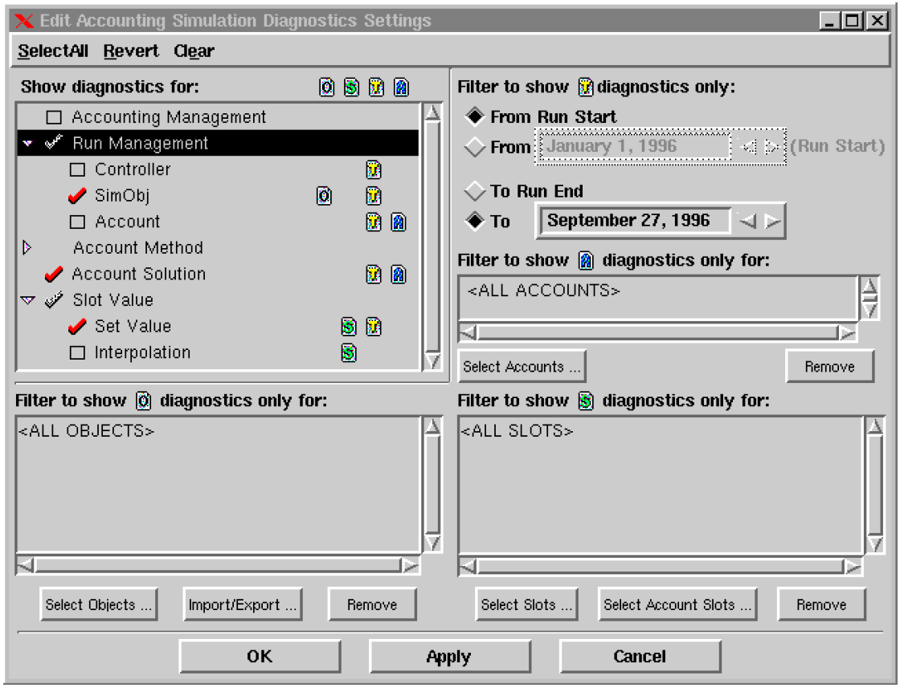Click the slot icon beside Interpolation
The image size is (900, 688).
(349, 352)
